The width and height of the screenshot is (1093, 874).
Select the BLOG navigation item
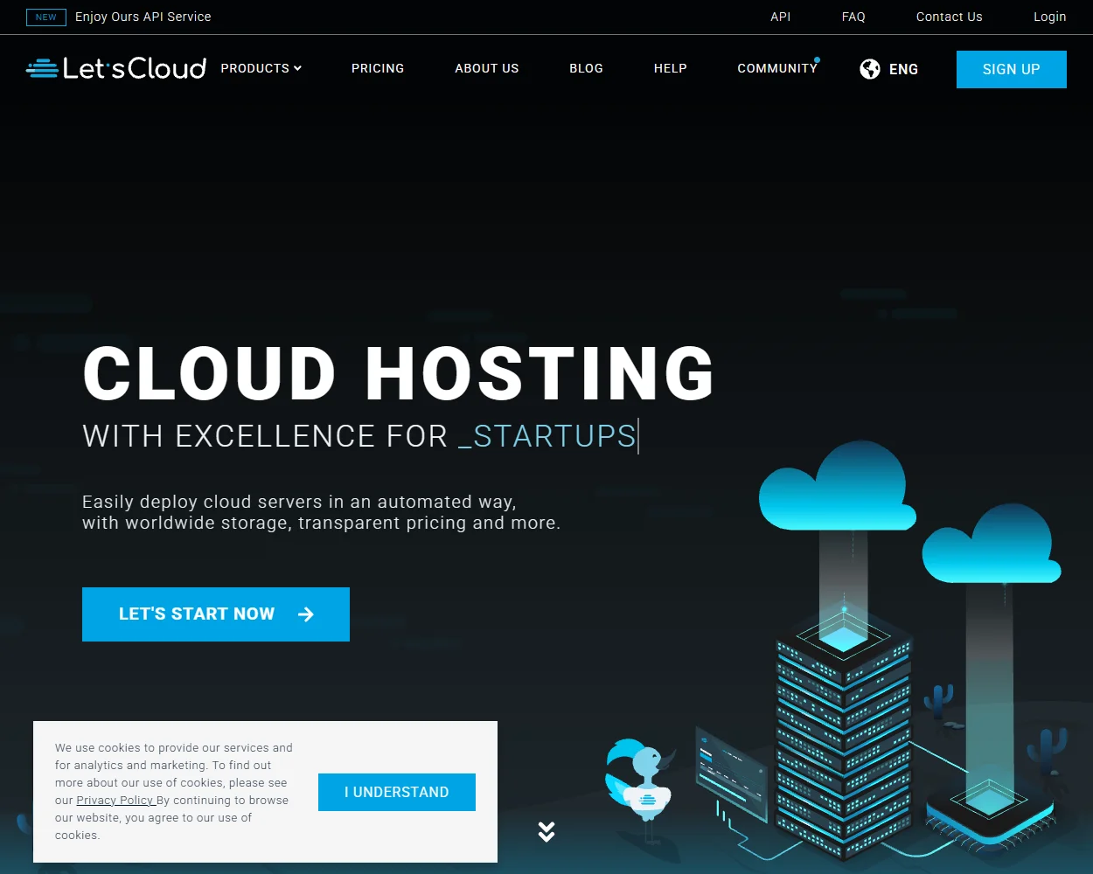pos(586,68)
